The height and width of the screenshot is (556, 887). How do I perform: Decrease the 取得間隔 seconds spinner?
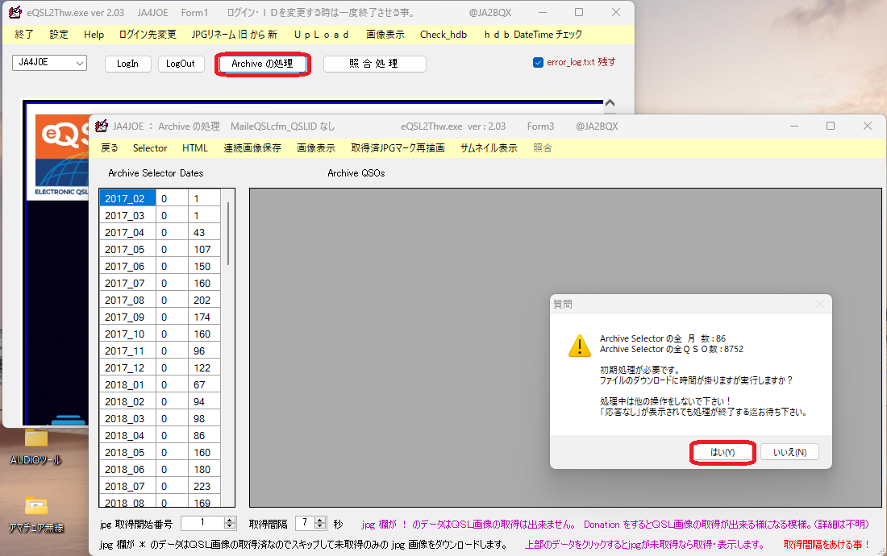pos(320,527)
